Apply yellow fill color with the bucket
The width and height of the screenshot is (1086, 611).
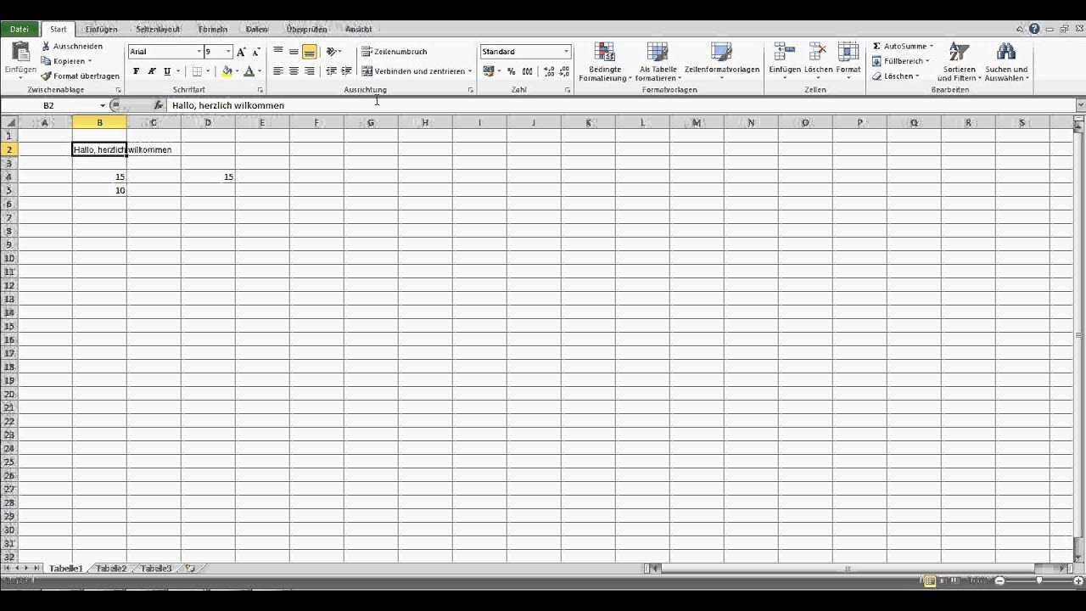227,71
